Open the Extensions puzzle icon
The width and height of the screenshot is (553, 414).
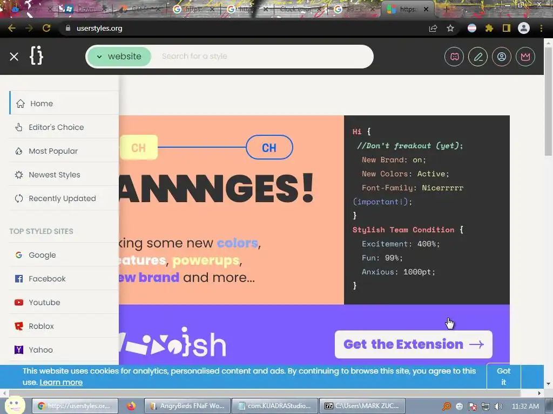tap(489, 28)
